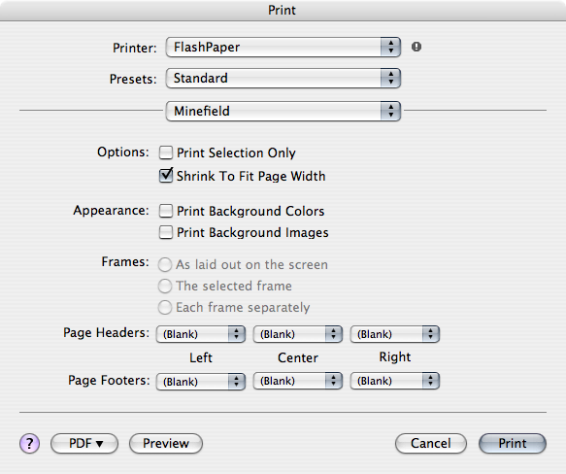Click the Cancel button
566x474 pixels.
(x=431, y=443)
